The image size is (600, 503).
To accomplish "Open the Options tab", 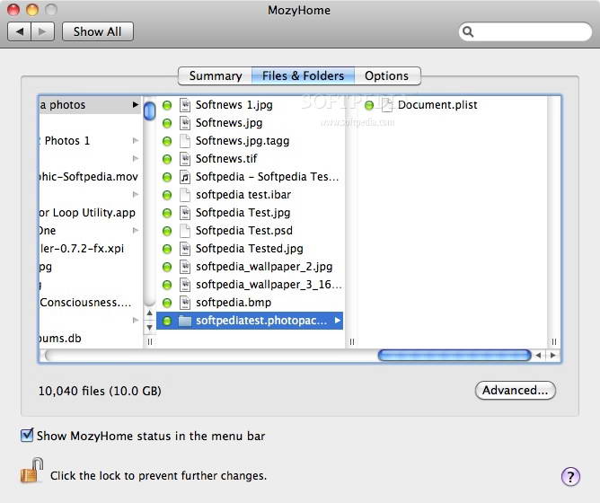I will click(x=387, y=75).
